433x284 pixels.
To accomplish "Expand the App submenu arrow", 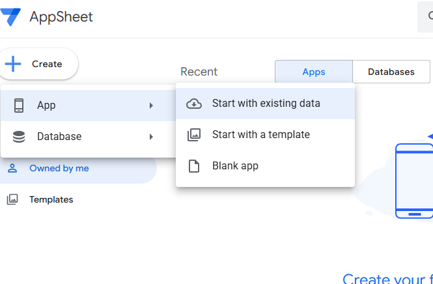I will pos(151,106).
